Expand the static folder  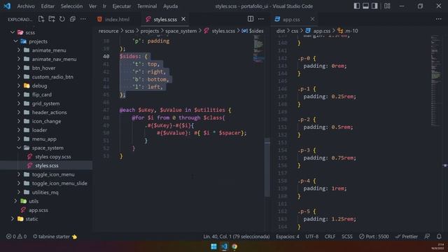pos(13,218)
